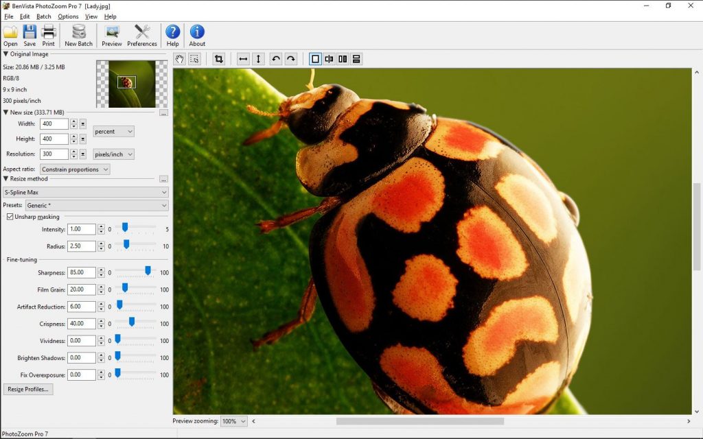Image resolution: width=703 pixels, height=439 pixels.
Task: Toggle the Unsharp masking checkbox
Action: coord(9,216)
